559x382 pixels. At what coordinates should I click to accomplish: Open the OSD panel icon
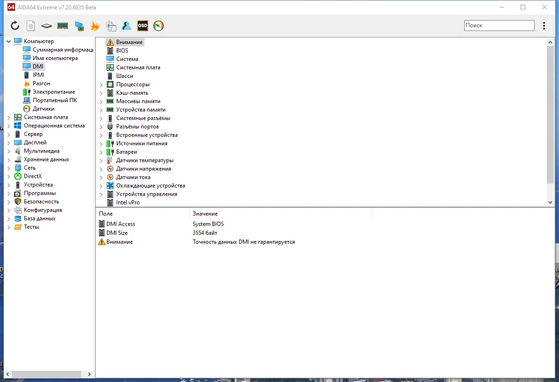[143, 26]
